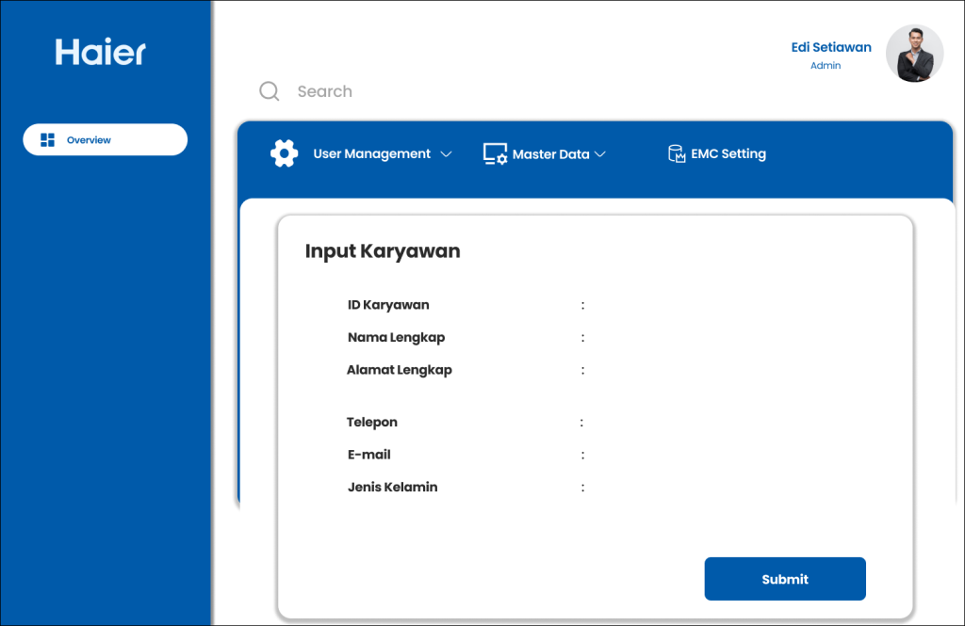
Task: Click the EMC Setting database icon
Action: pos(677,153)
